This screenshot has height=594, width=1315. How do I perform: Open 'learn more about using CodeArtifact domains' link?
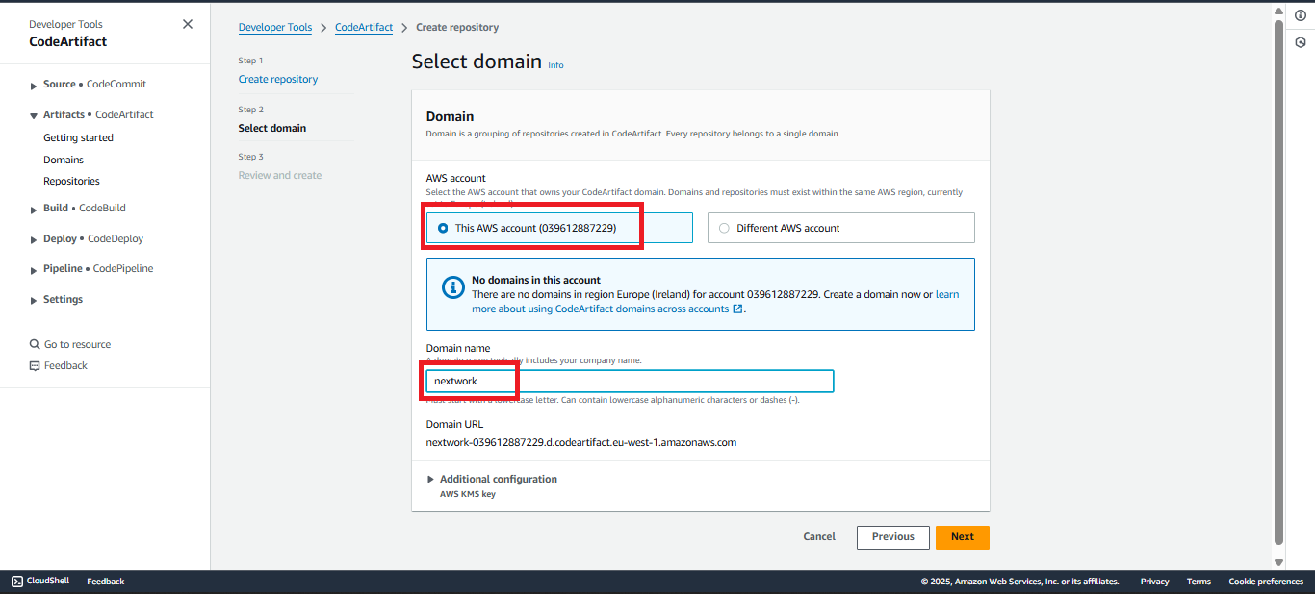[715, 302]
